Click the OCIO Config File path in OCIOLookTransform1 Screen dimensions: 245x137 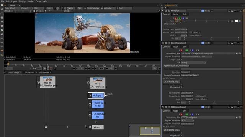(x=207, y=53)
